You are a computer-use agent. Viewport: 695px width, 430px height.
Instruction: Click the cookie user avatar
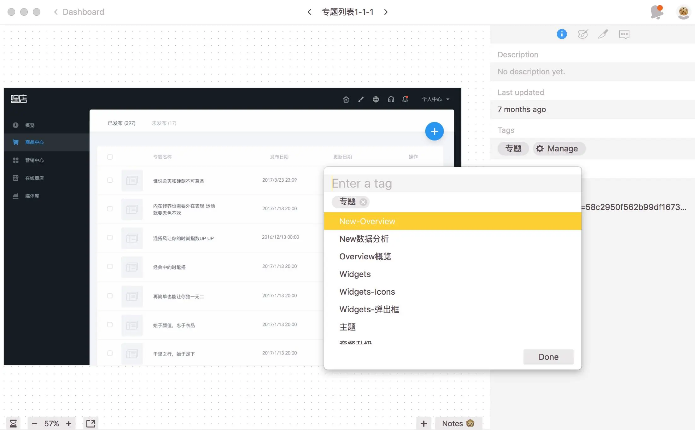click(683, 12)
